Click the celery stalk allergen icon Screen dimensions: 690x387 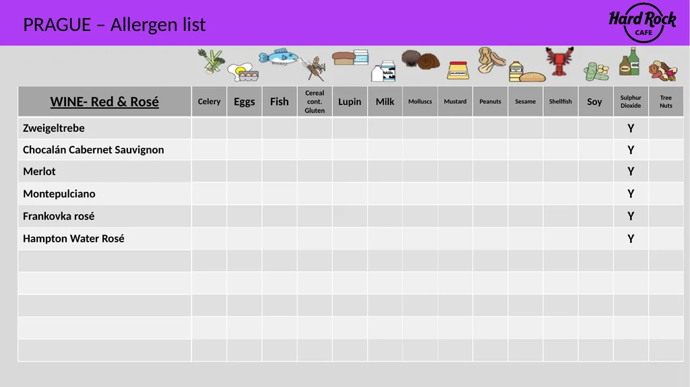(212, 61)
